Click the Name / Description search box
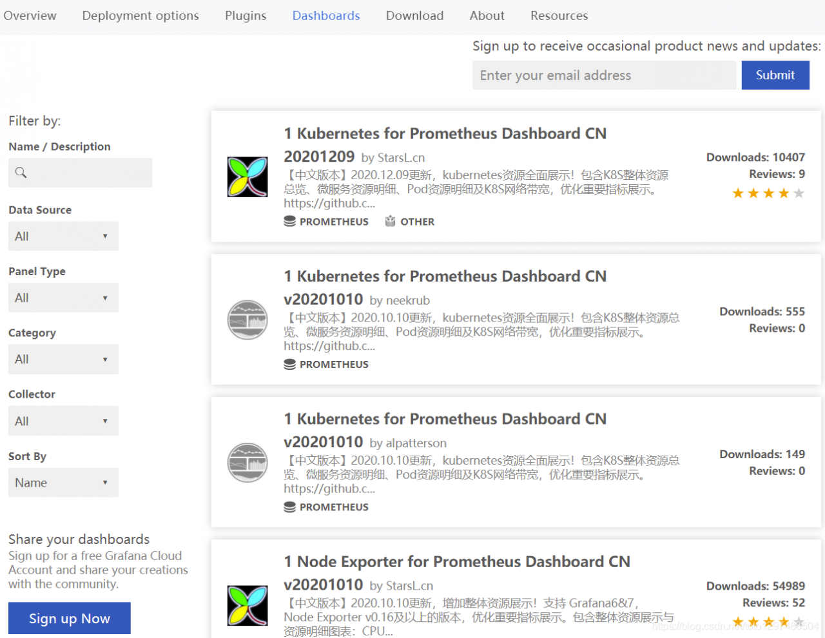 point(81,173)
